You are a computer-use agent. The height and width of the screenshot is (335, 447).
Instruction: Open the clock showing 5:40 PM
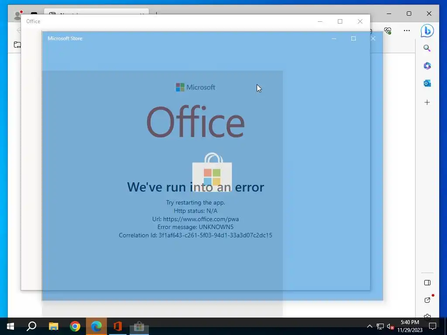click(409, 326)
